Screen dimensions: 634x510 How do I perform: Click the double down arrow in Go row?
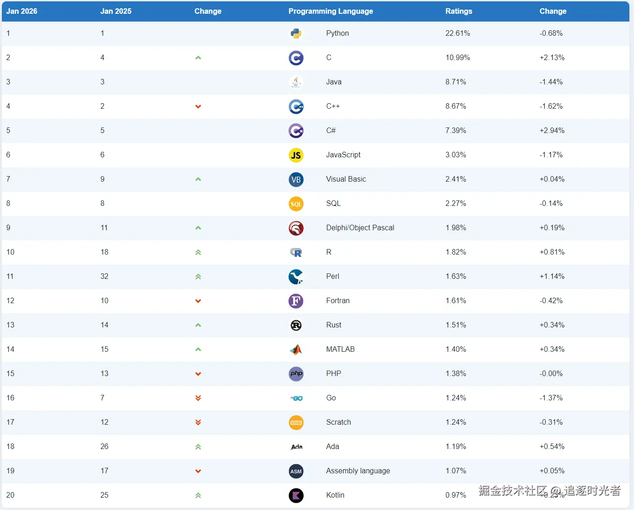[x=198, y=398]
